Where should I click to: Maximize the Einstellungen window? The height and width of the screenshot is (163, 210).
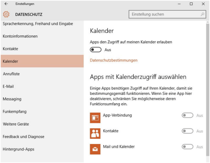[x=191, y=4]
